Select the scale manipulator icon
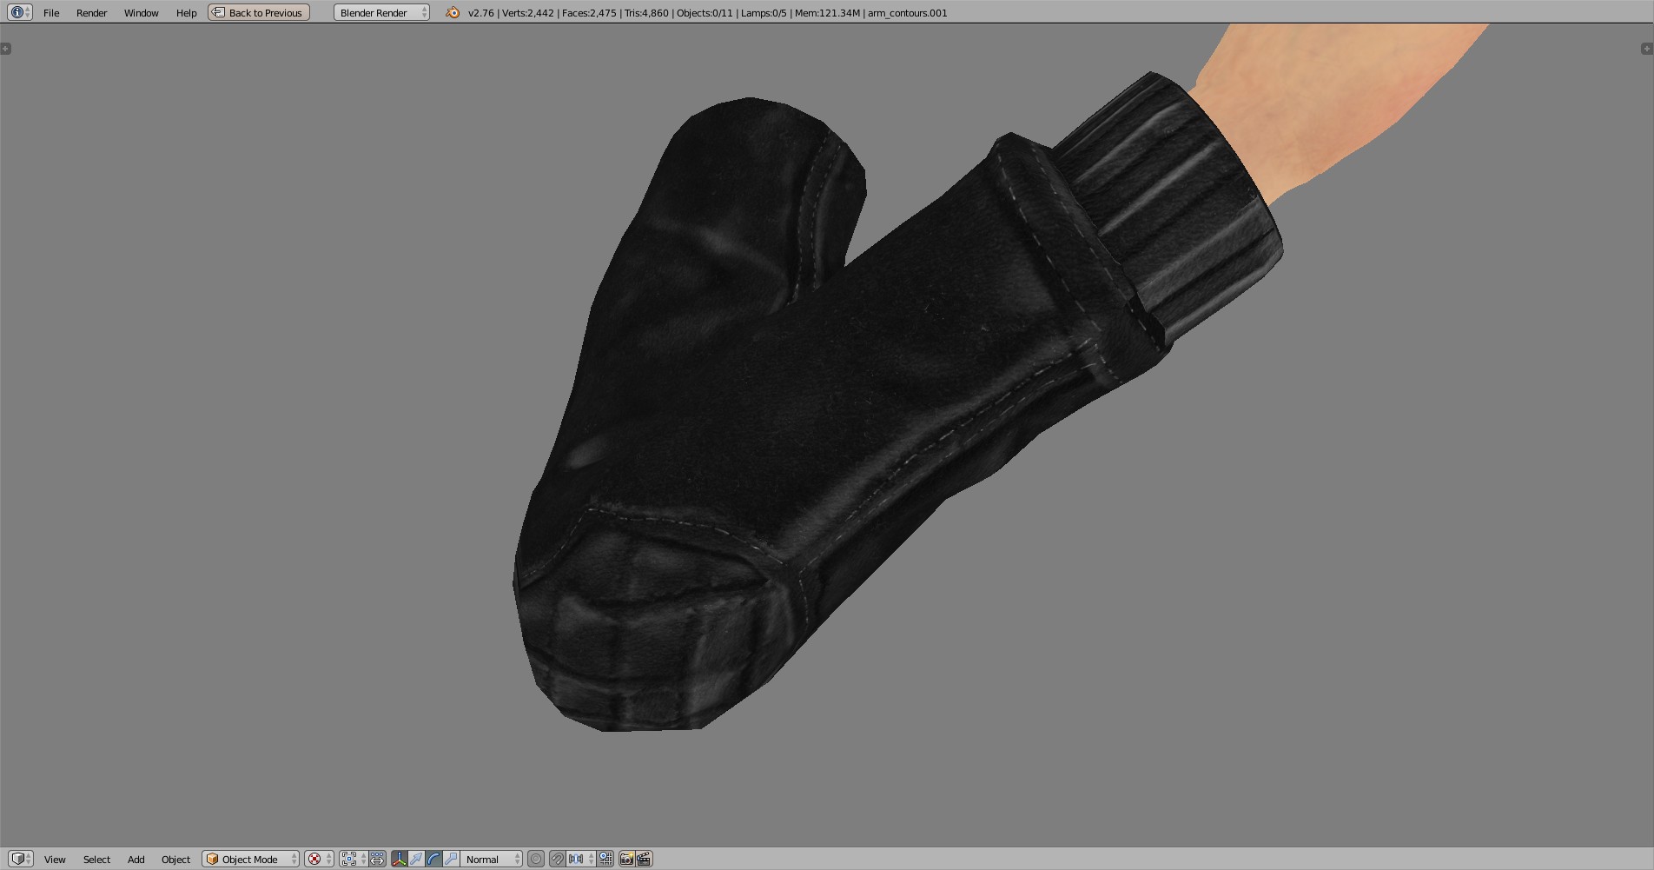 [451, 860]
